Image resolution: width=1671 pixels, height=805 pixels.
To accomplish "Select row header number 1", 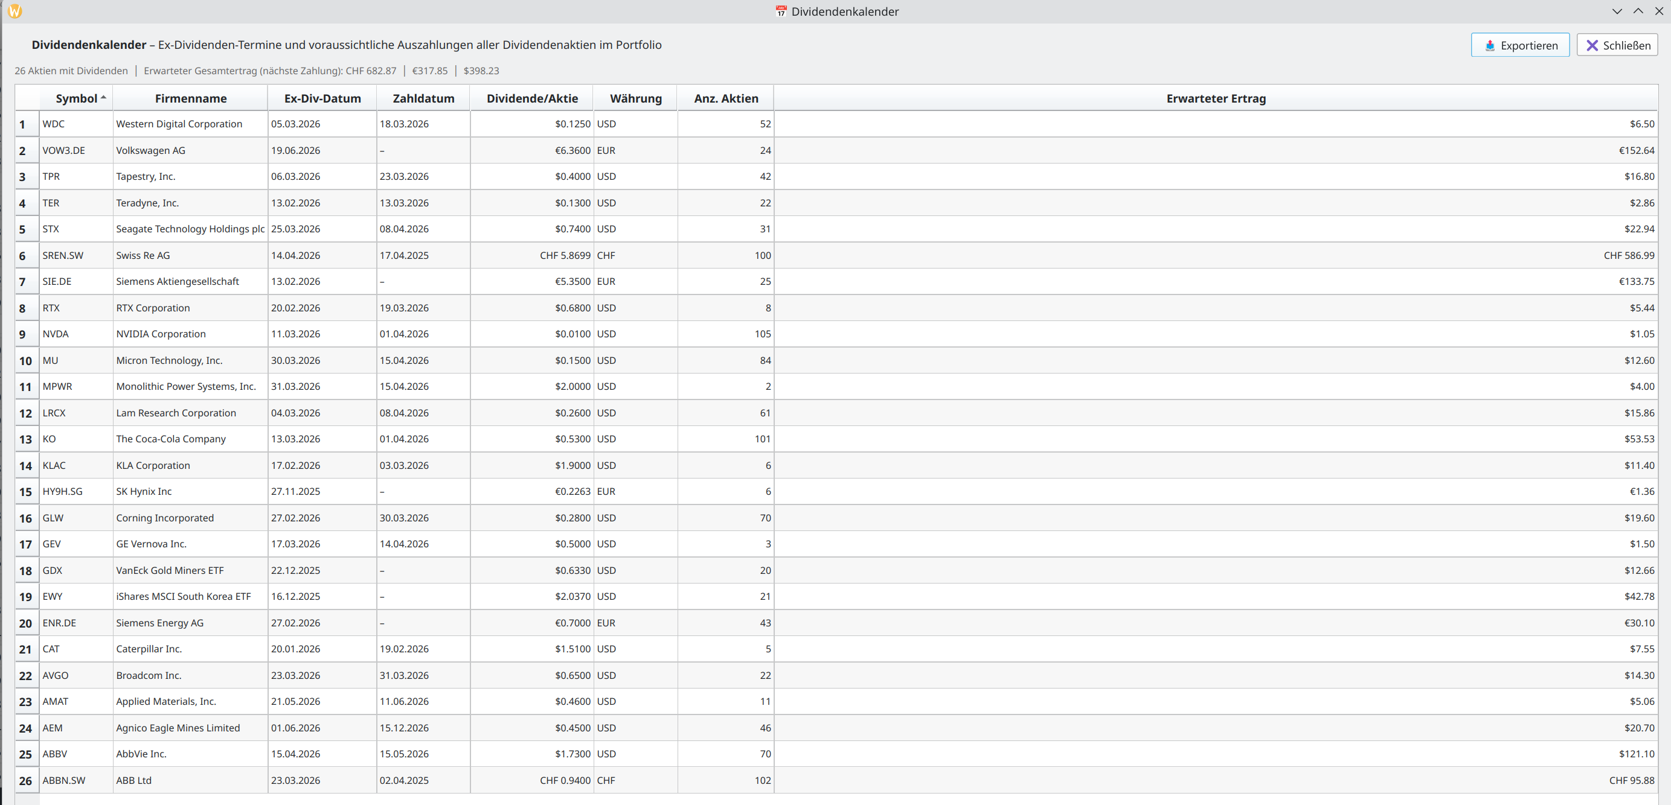I will tap(27, 124).
